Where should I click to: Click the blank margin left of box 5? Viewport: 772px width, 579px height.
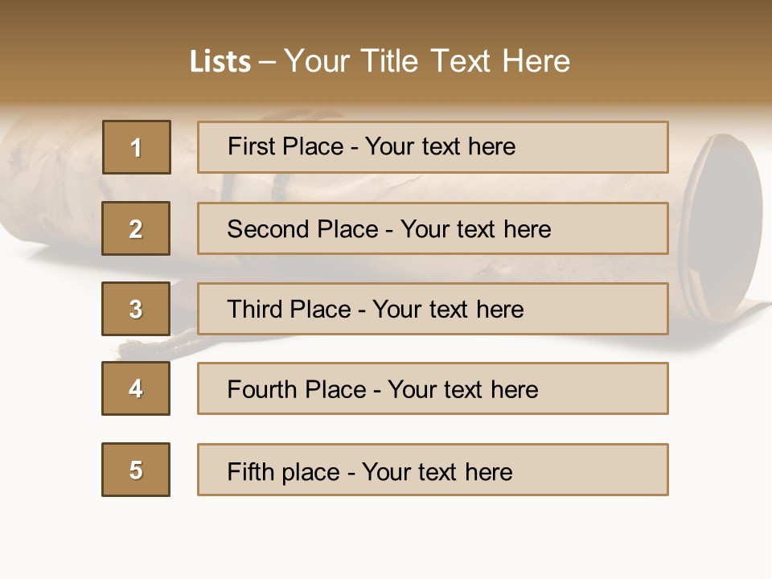[x=48, y=470]
